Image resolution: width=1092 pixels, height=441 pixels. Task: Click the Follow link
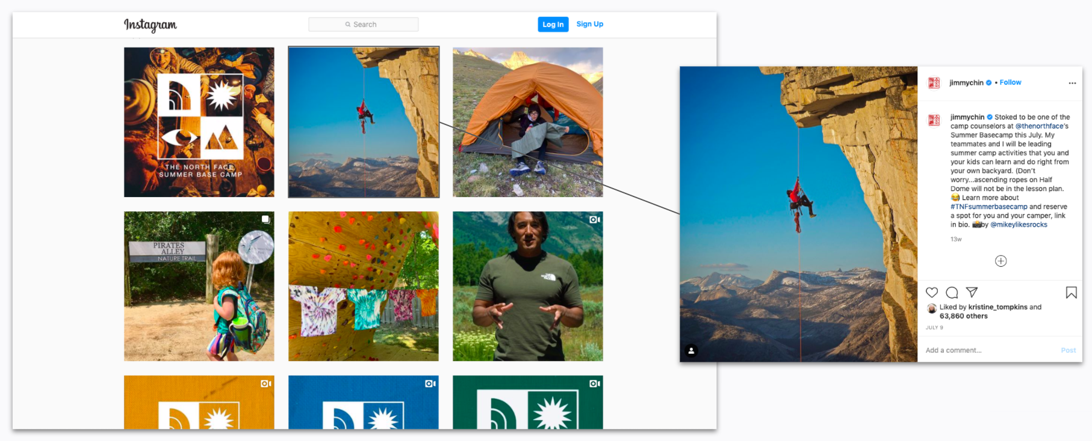click(1011, 82)
